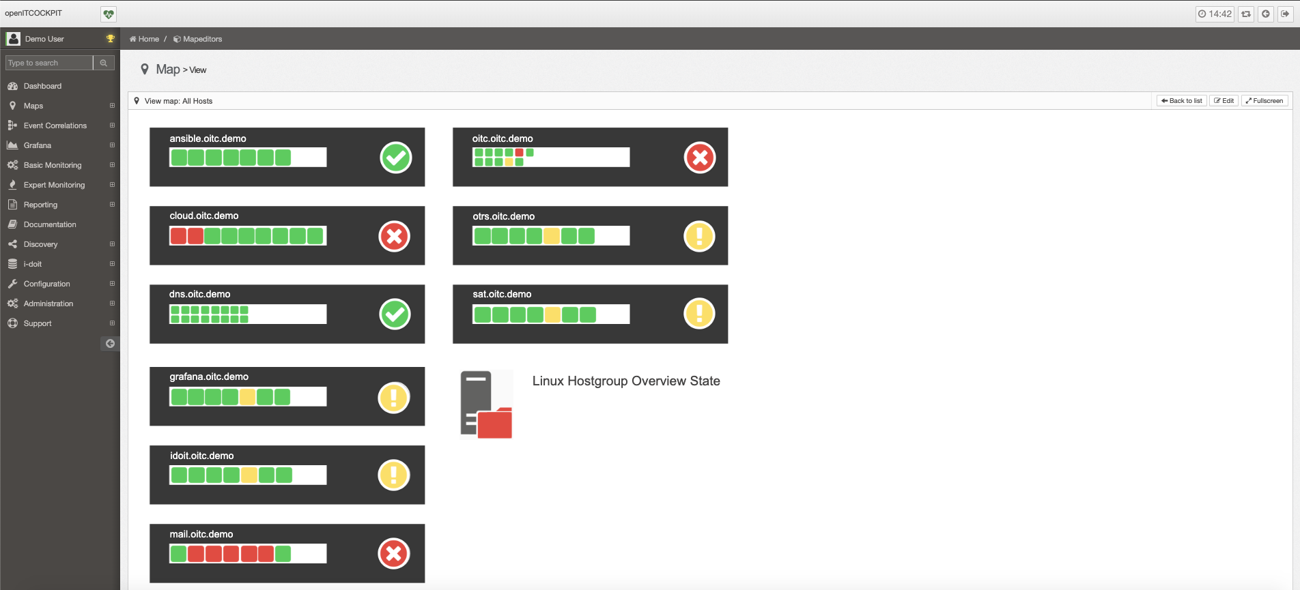Image resolution: width=1300 pixels, height=590 pixels.
Task: Click the Linux Hostgroup server icon
Action: 486,404
